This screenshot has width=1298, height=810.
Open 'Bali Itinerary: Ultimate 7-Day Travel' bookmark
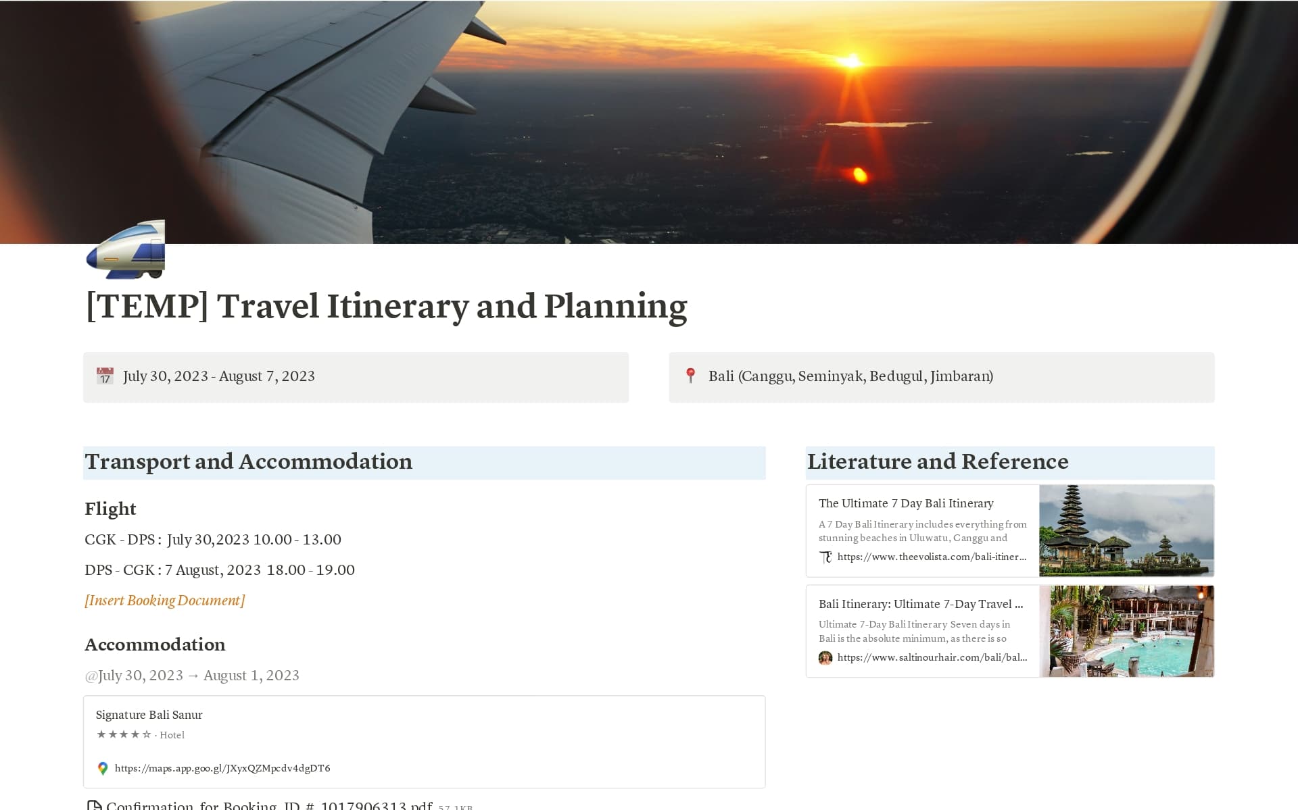point(921,604)
